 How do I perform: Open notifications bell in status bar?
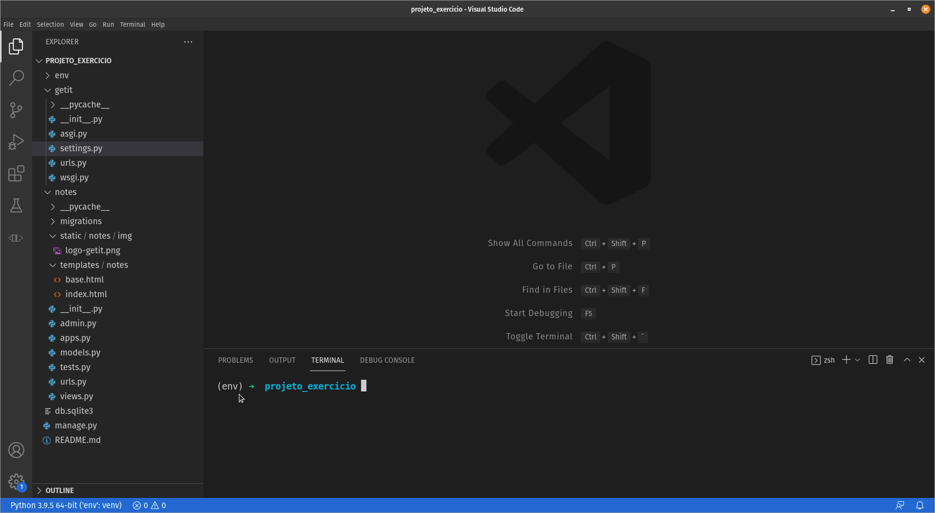tap(919, 505)
